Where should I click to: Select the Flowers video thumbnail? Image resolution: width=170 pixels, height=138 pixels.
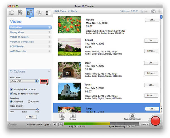coord(69,25)
